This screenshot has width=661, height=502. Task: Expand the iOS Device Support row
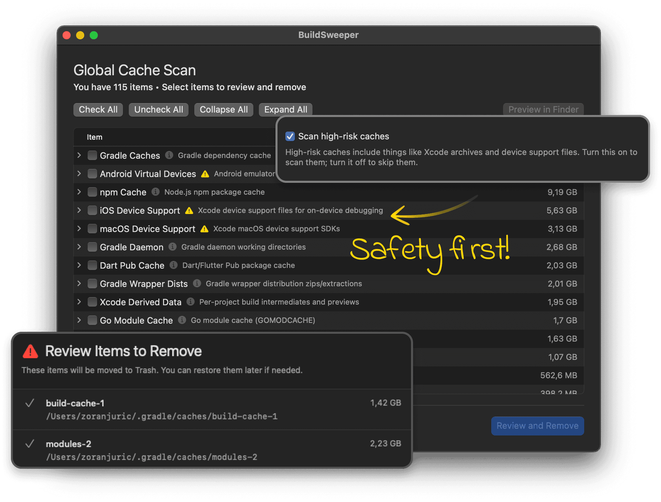(x=79, y=210)
